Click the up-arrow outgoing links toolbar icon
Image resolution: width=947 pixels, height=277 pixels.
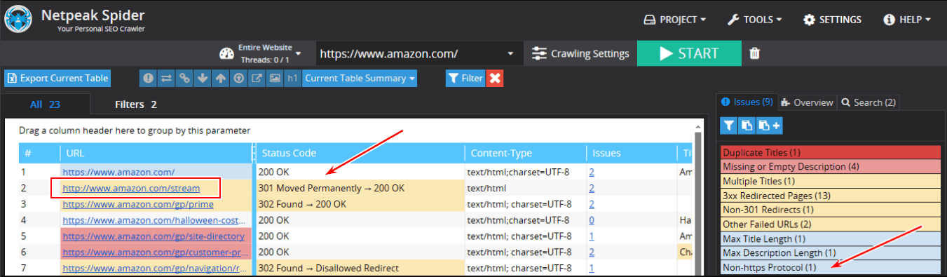tap(221, 78)
